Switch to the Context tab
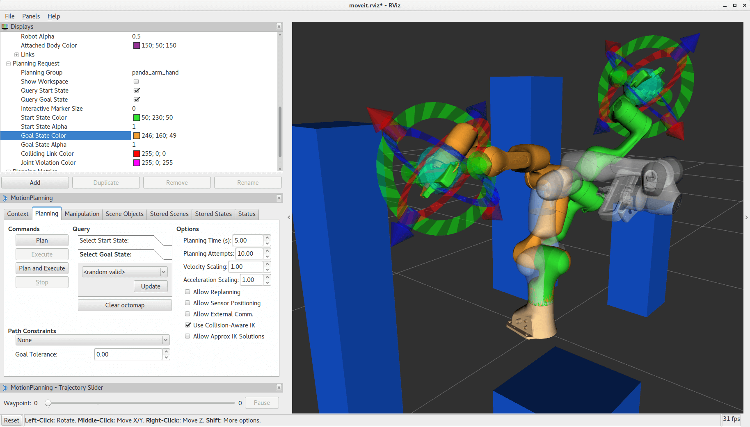Viewport: 750px width, 427px height. [18, 214]
